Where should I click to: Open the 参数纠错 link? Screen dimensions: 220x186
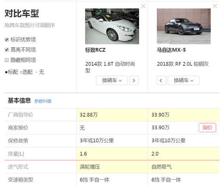tap(43, 101)
